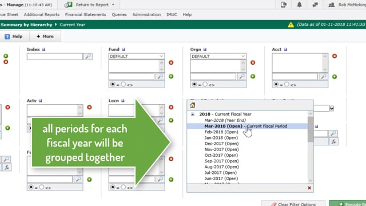Clear the Orgn list with red icon
Image resolution: width=366 pixels, height=206 pixels.
coord(253,62)
